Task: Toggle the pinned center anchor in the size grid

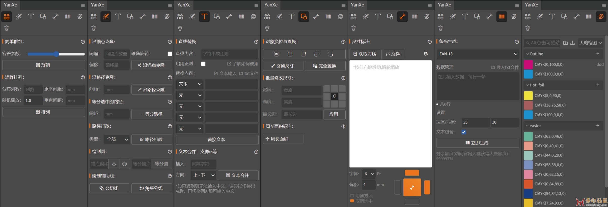Action: [x=334, y=96]
